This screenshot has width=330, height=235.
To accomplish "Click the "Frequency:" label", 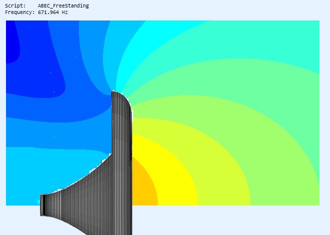I will click(20, 12).
